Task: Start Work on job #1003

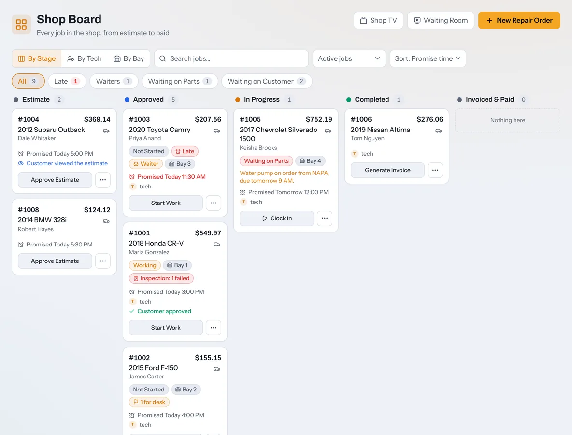Action: (x=166, y=203)
